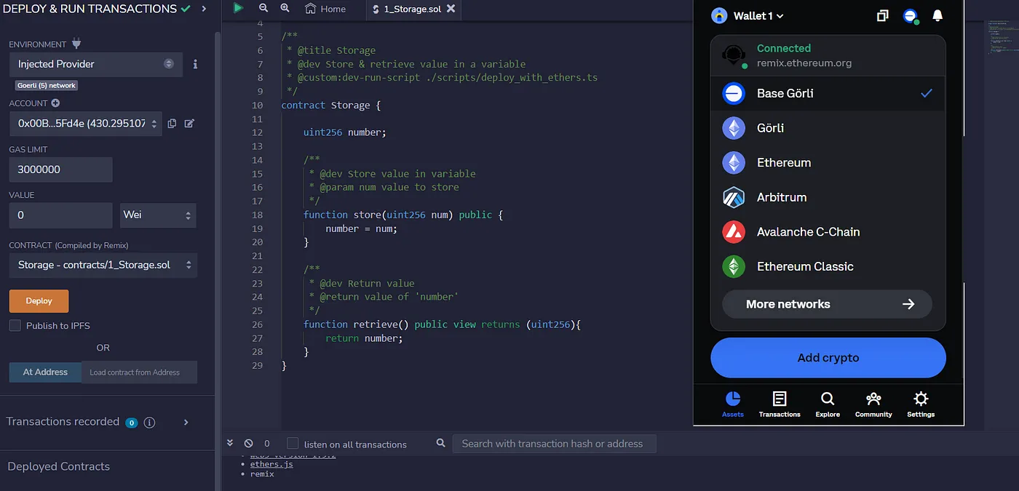Select the Base Görli network
The image size is (1019, 491).
tap(828, 93)
